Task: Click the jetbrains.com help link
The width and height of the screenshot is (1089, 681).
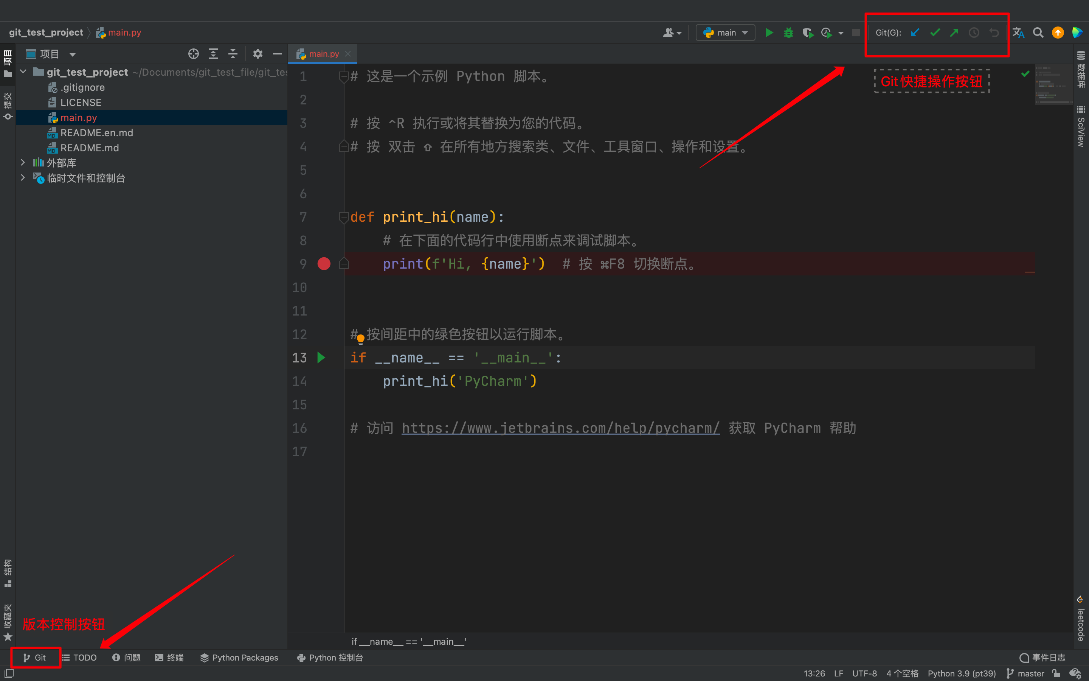Action: 560,428
